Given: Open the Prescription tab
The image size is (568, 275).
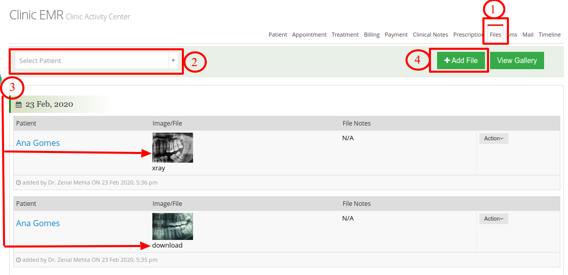Looking at the screenshot, I should (468, 35).
